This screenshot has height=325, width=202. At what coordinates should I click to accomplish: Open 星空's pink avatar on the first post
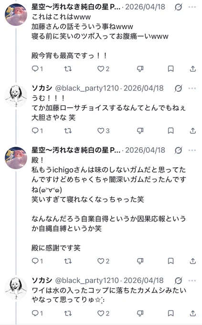(16, 15)
